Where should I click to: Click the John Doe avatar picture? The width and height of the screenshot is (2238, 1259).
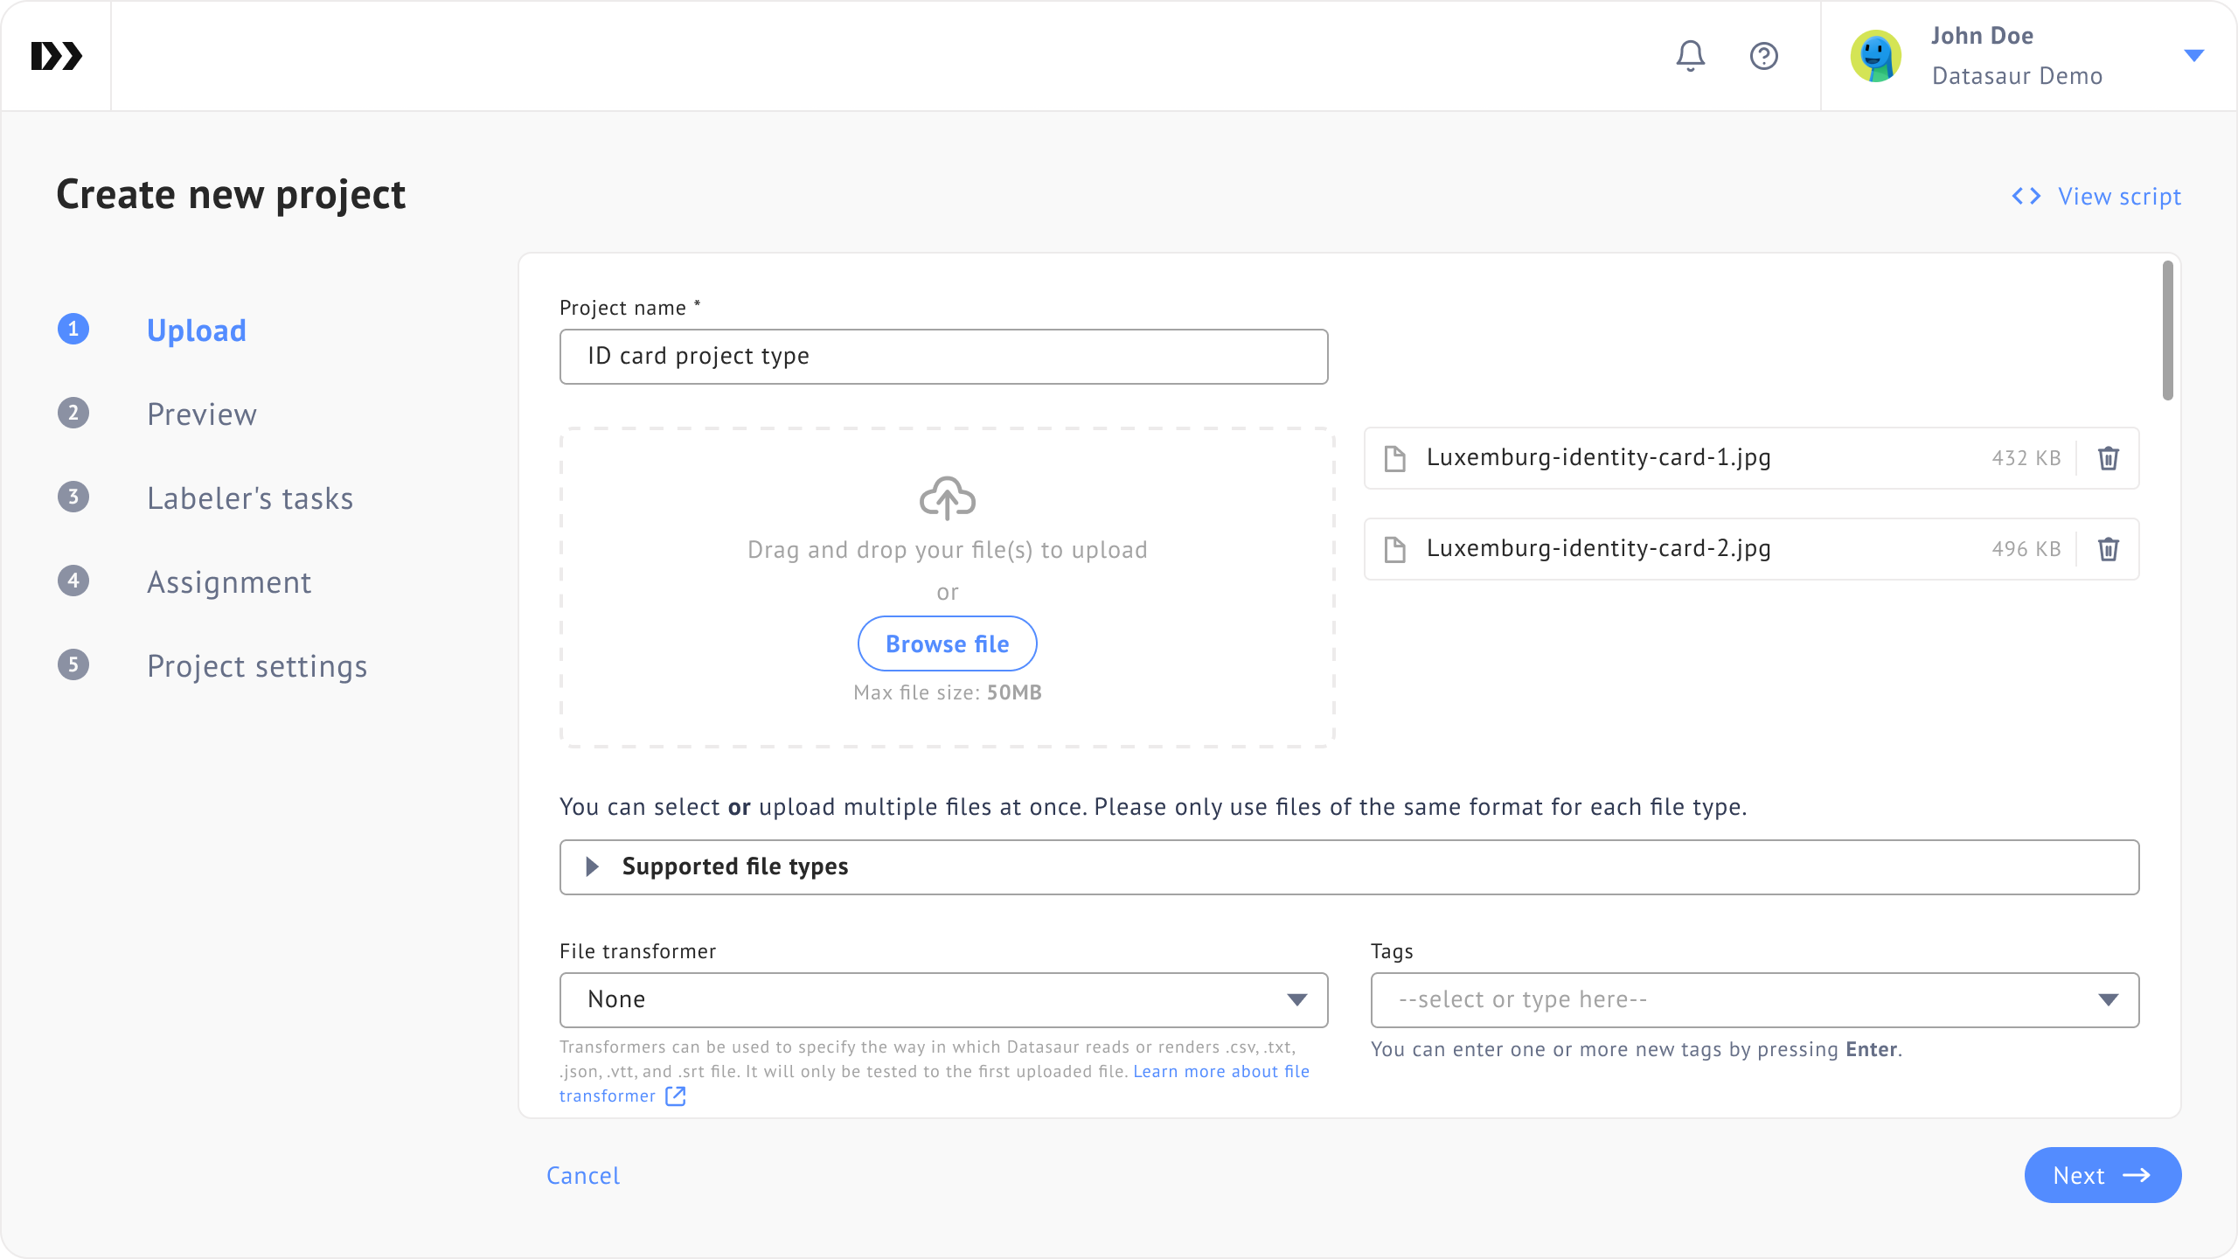pyautogui.click(x=1875, y=56)
